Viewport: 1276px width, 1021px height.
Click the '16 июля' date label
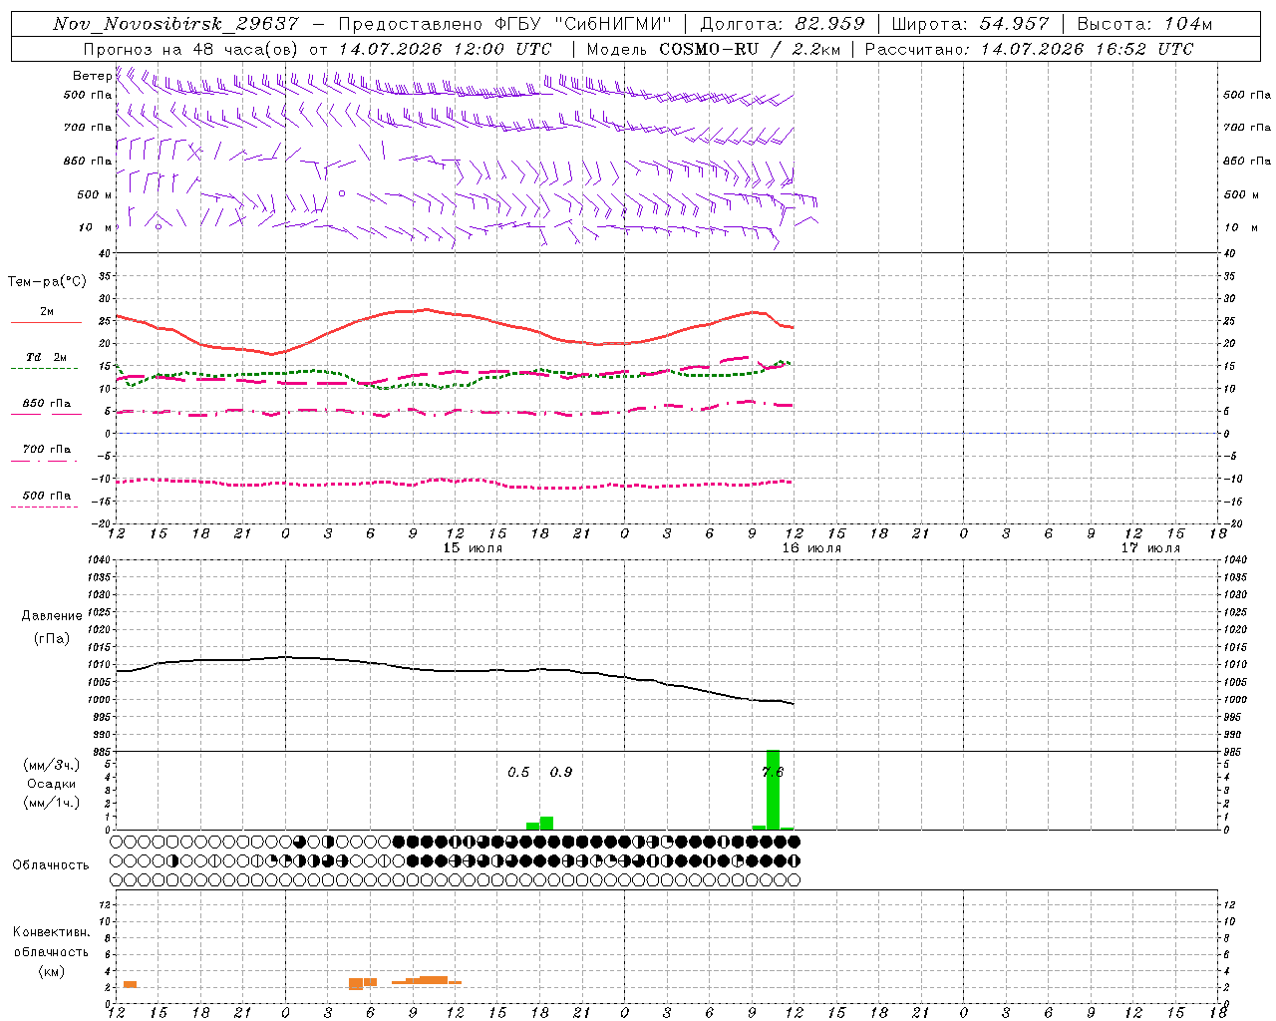[x=811, y=548]
